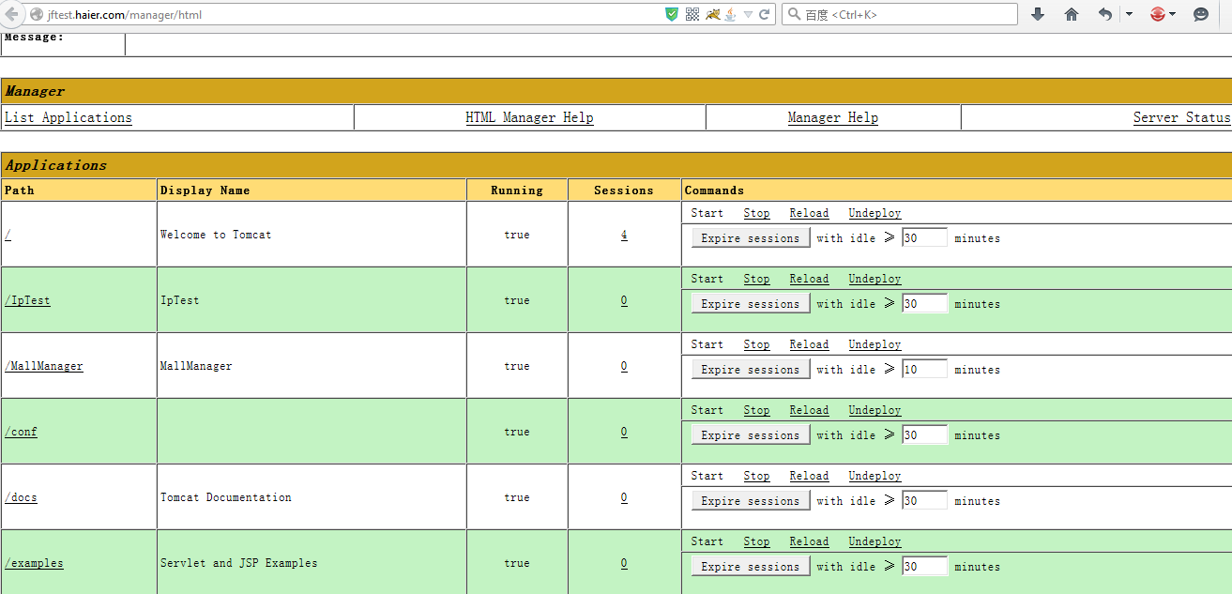Expire sessions for /conf
The image size is (1232, 594).
click(750, 435)
